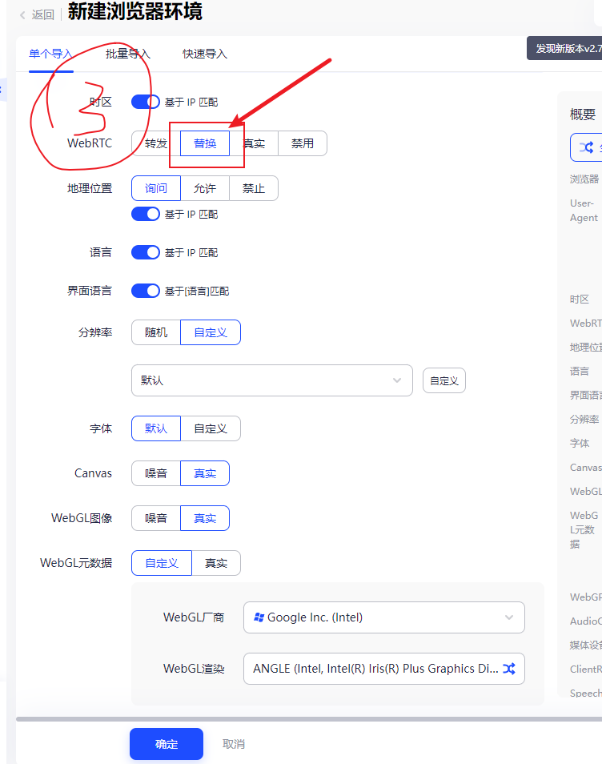This screenshot has height=764, width=602.
Task: Click the back arrow icon beside 返回
Action: pos(22,14)
